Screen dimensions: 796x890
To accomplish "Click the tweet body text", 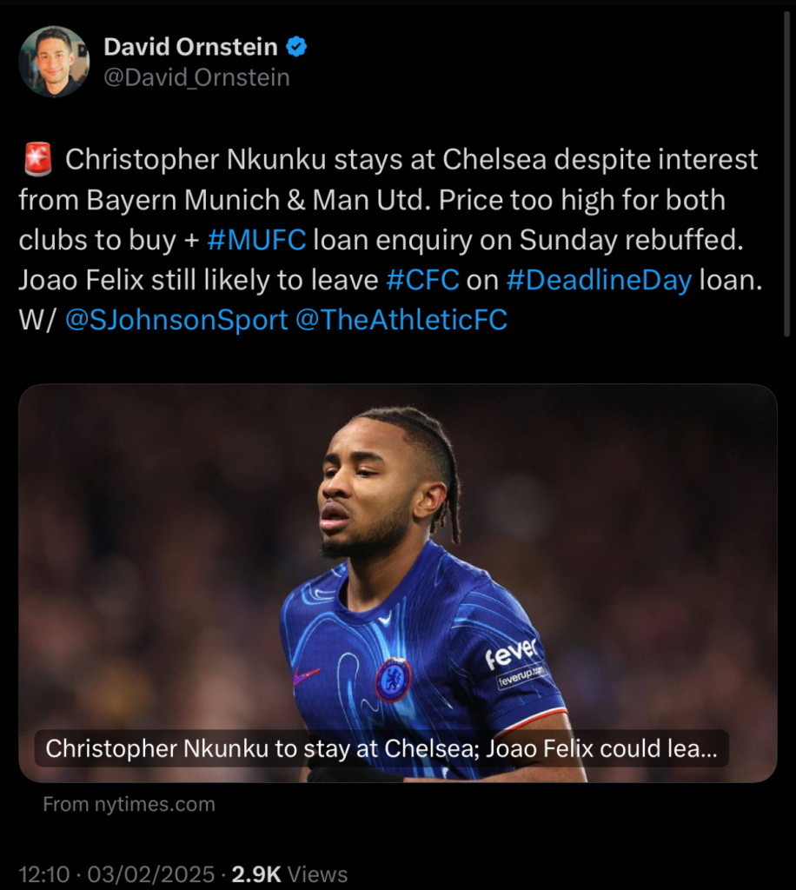I will pyautogui.click(x=390, y=240).
